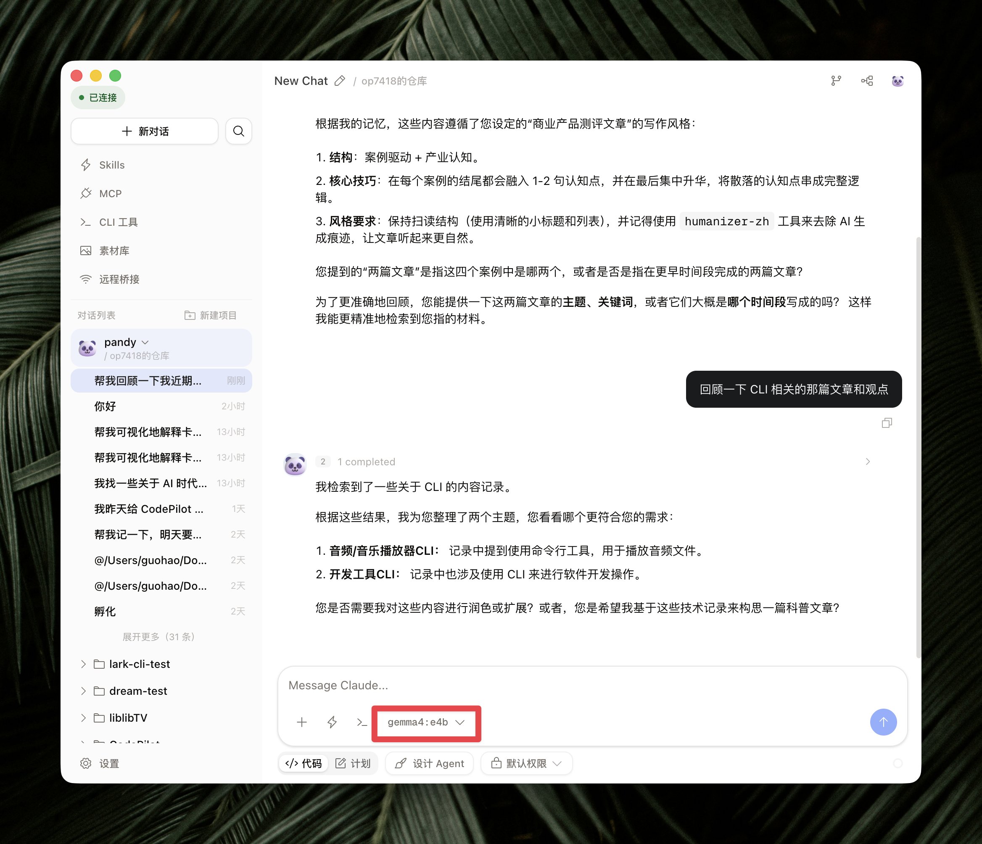This screenshot has height=844, width=982.
Task: Open the 默认权限 permissions dropdown
Action: pos(526,763)
